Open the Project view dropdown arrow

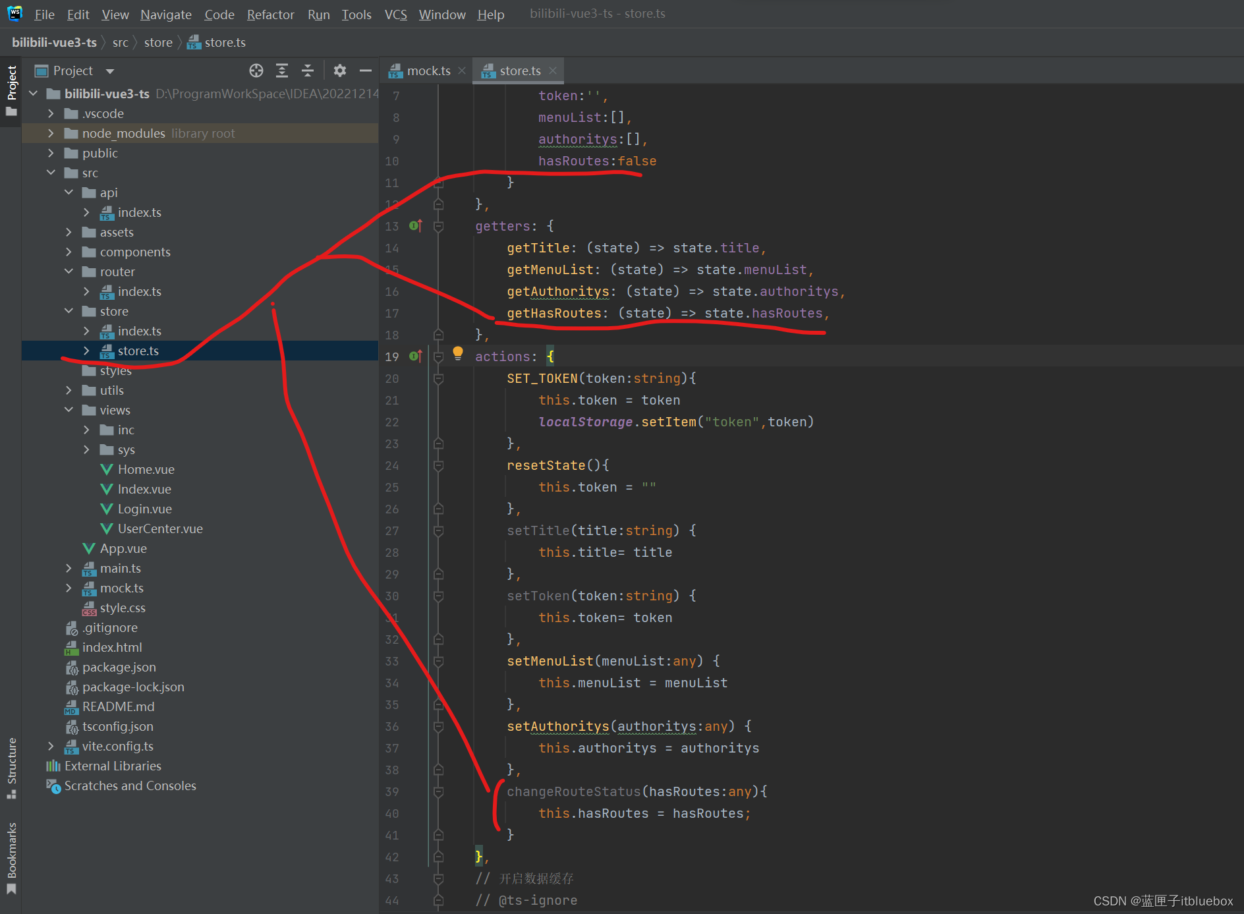[x=110, y=71]
